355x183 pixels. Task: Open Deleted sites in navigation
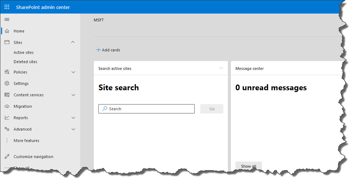(25, 62)
